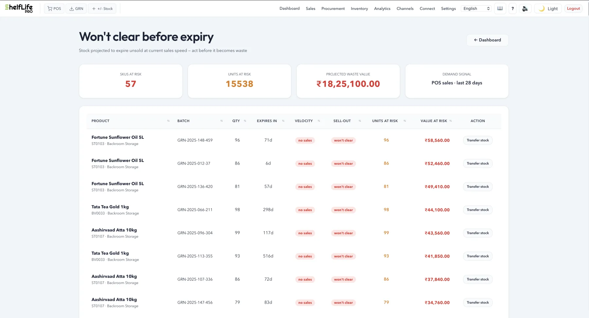This screenshot has width=589, height=318.
Task: Click the SKUs At Risk card showing 57
Action: (x=131, y=81)
